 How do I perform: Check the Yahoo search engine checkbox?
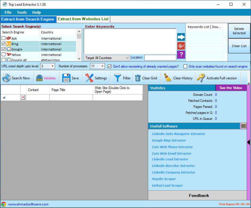pyautogui.click(x=3, y=55)
